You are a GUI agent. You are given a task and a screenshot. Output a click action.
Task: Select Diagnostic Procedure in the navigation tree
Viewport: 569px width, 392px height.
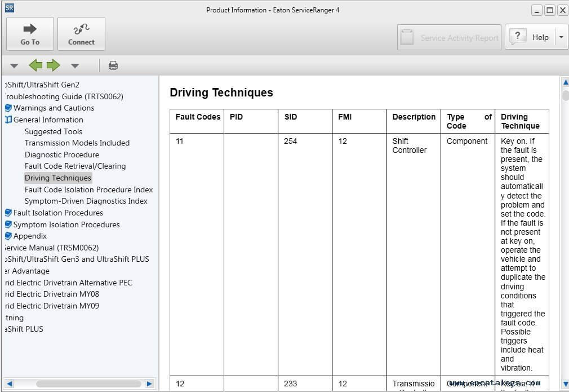tap(61, 155)
